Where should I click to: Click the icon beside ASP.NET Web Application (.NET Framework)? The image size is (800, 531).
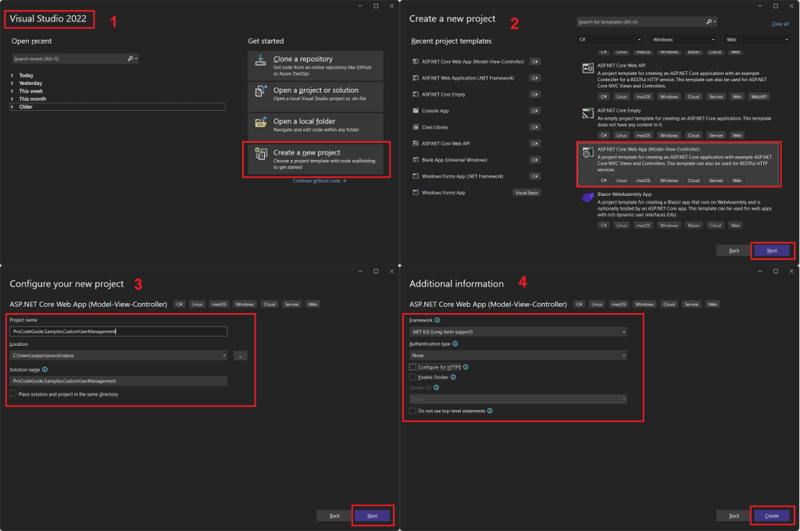tap(416, 78)
